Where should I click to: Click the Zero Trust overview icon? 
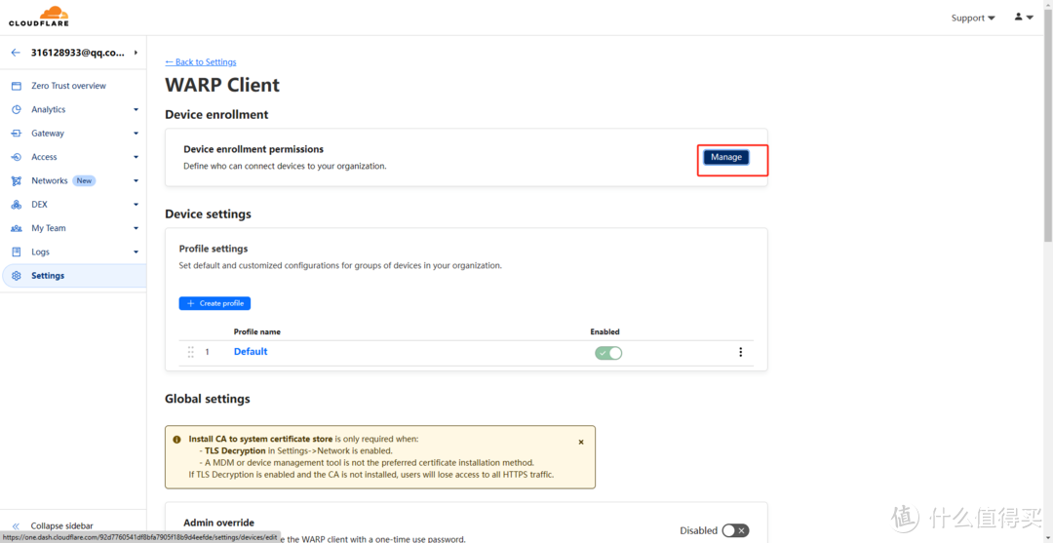click(x=17, y=86)
